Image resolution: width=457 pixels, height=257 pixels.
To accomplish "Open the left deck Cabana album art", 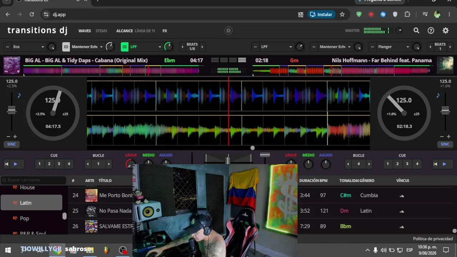I will pos(12,65).
